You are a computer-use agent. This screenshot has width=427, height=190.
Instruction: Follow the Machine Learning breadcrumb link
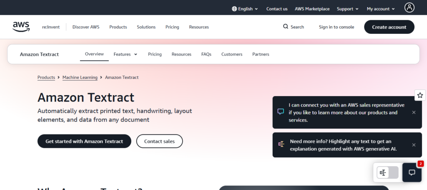(80, 77)
